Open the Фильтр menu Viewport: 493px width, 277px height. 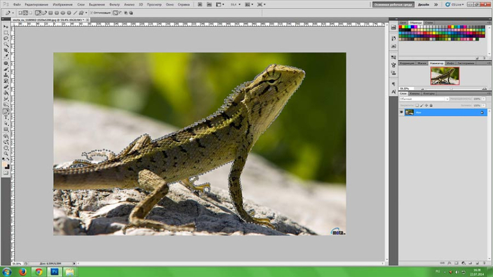[115, 4]
